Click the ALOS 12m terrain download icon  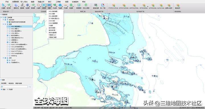click(x=161, y=5)
